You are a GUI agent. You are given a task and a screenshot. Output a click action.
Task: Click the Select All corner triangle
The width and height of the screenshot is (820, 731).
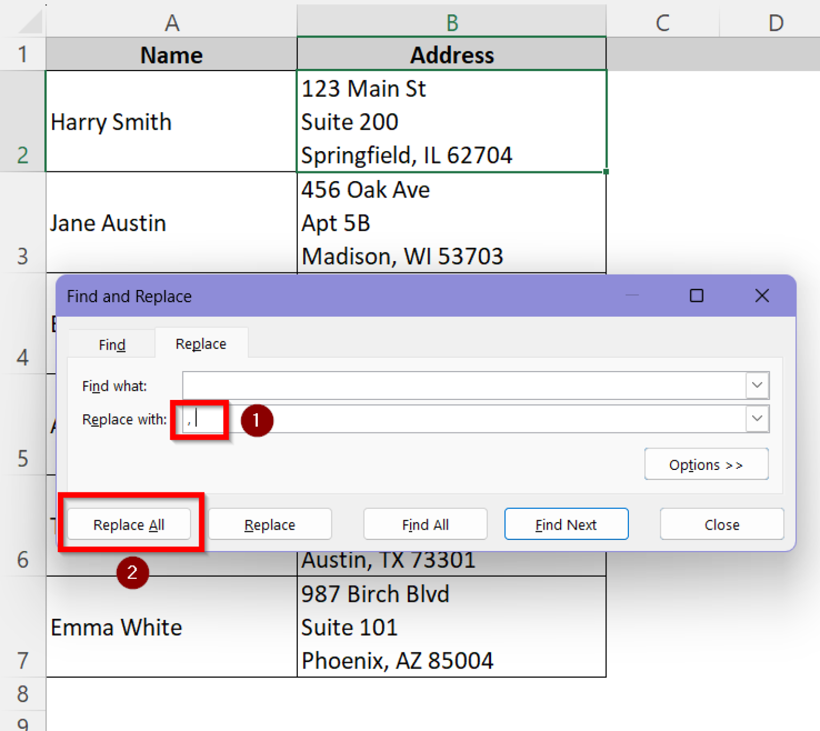pyautogui.click(x=29, y=23)
